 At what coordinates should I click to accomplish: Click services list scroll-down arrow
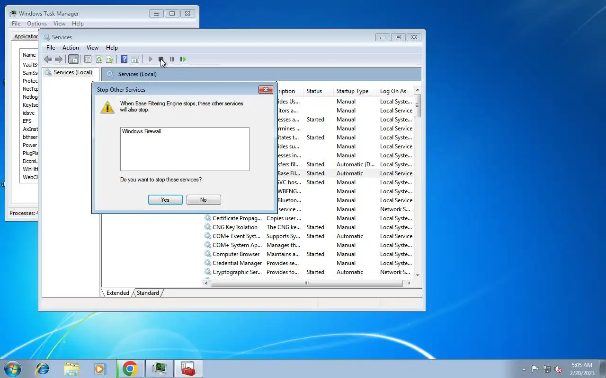(x=418, y=275)
